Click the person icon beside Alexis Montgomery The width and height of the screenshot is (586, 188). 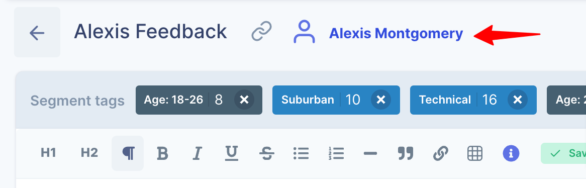[304, 32]
